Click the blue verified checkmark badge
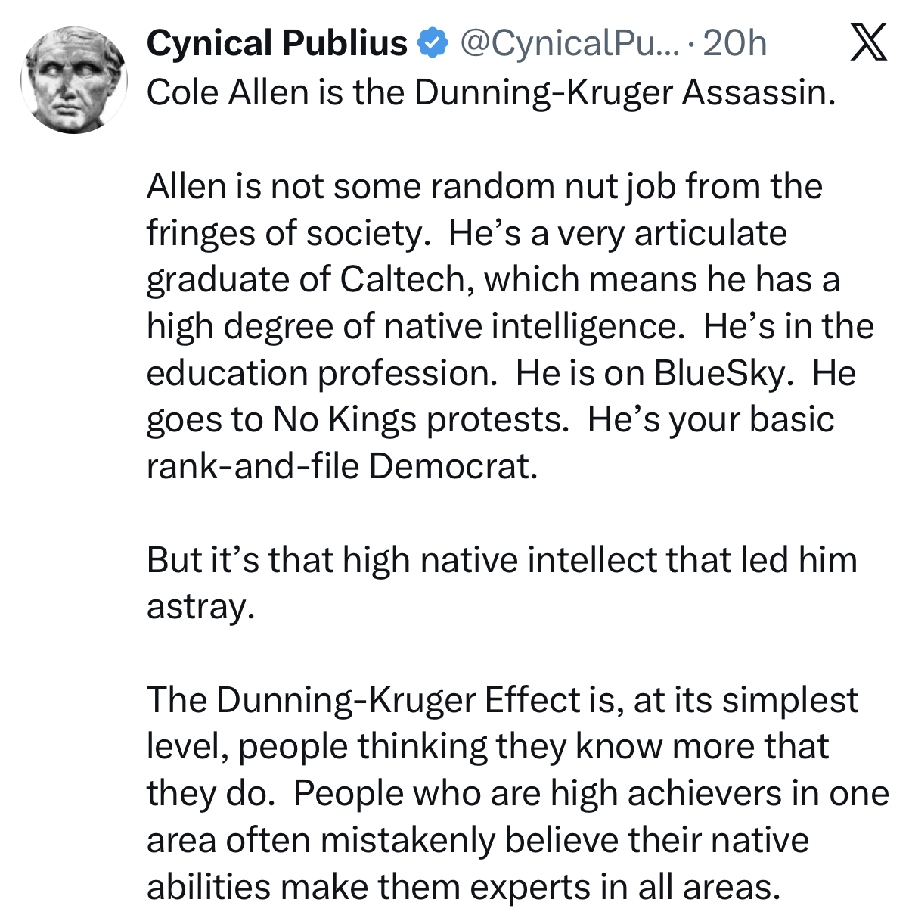This screenshot has height=918, width=912. tap(433, 42)
